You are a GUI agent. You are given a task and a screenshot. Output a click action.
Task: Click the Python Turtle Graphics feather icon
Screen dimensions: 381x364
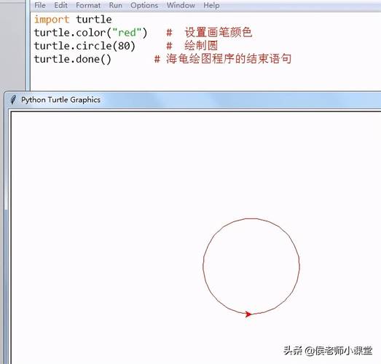tap(13, 100)
